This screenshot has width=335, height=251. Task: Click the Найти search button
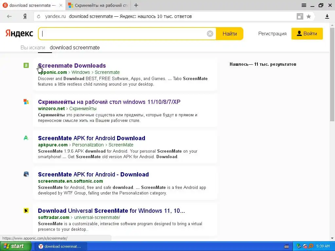click(x=229, y=34)
